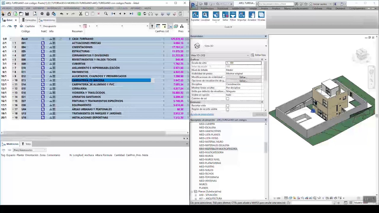The width and height of the screenshot is (379, 213).
Task: Open the Arquitectura ribbon tab in Revit
Action: [207, 9]
